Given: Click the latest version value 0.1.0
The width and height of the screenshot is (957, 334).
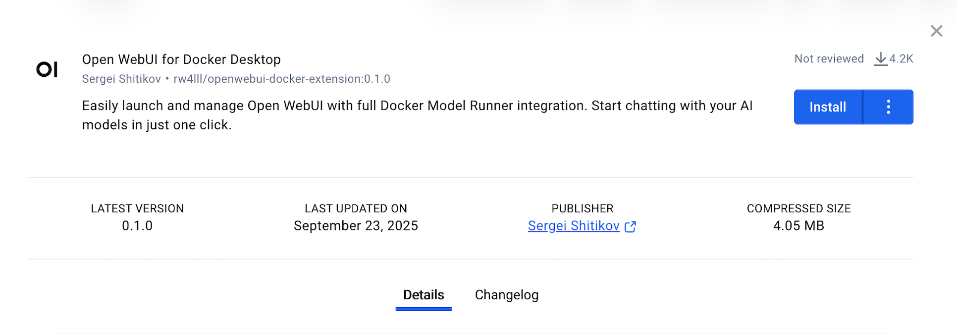Looking at the screenshot, I should tap(137, 226).
